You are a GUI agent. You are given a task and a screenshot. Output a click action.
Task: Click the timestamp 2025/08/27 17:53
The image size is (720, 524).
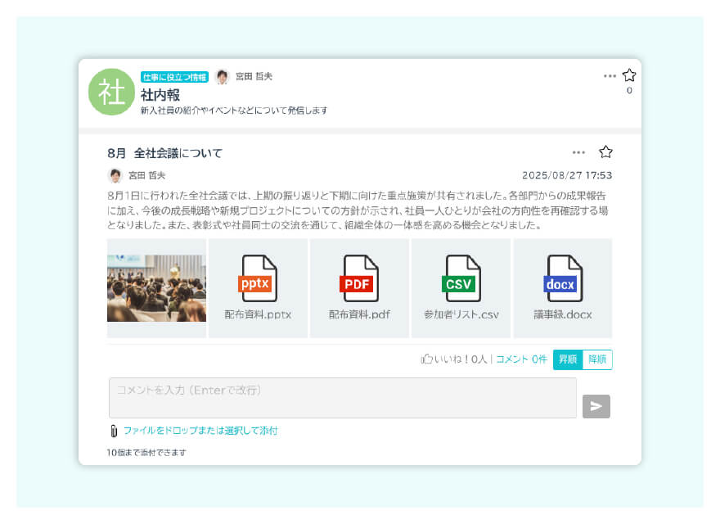click(567, 175)
